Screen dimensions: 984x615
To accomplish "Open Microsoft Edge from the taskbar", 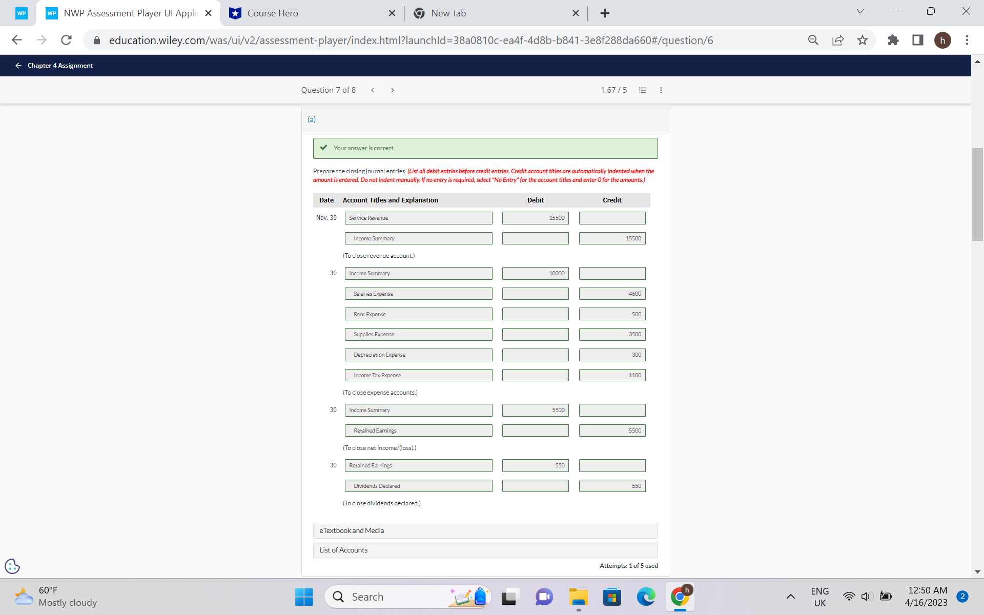I will tap(646, 597).
